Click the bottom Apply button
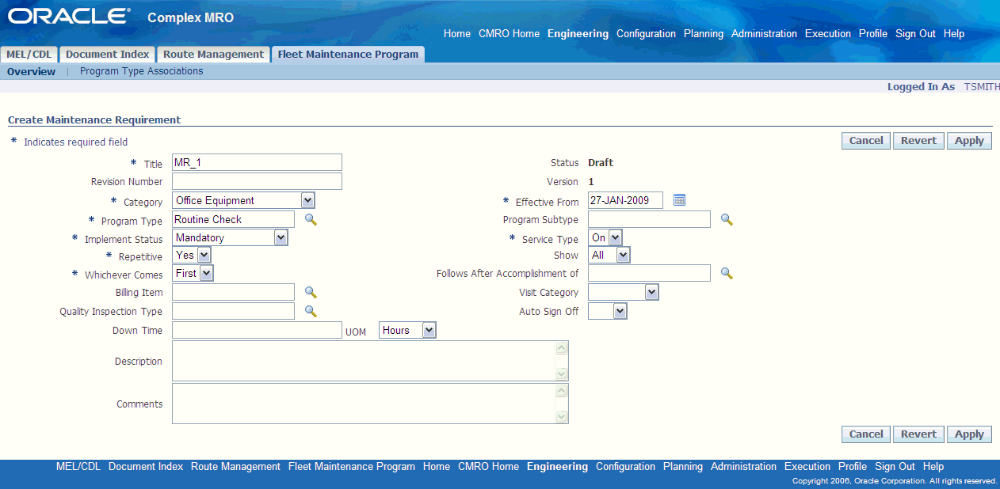 [x=969, y=434]
